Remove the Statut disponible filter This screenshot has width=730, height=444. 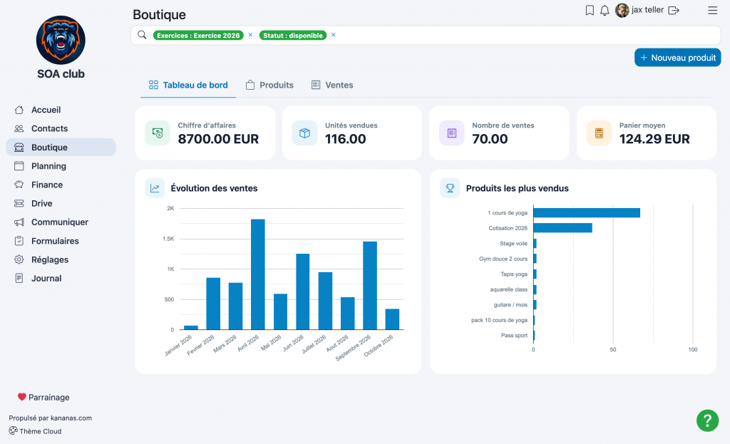[x=334, y=35]
